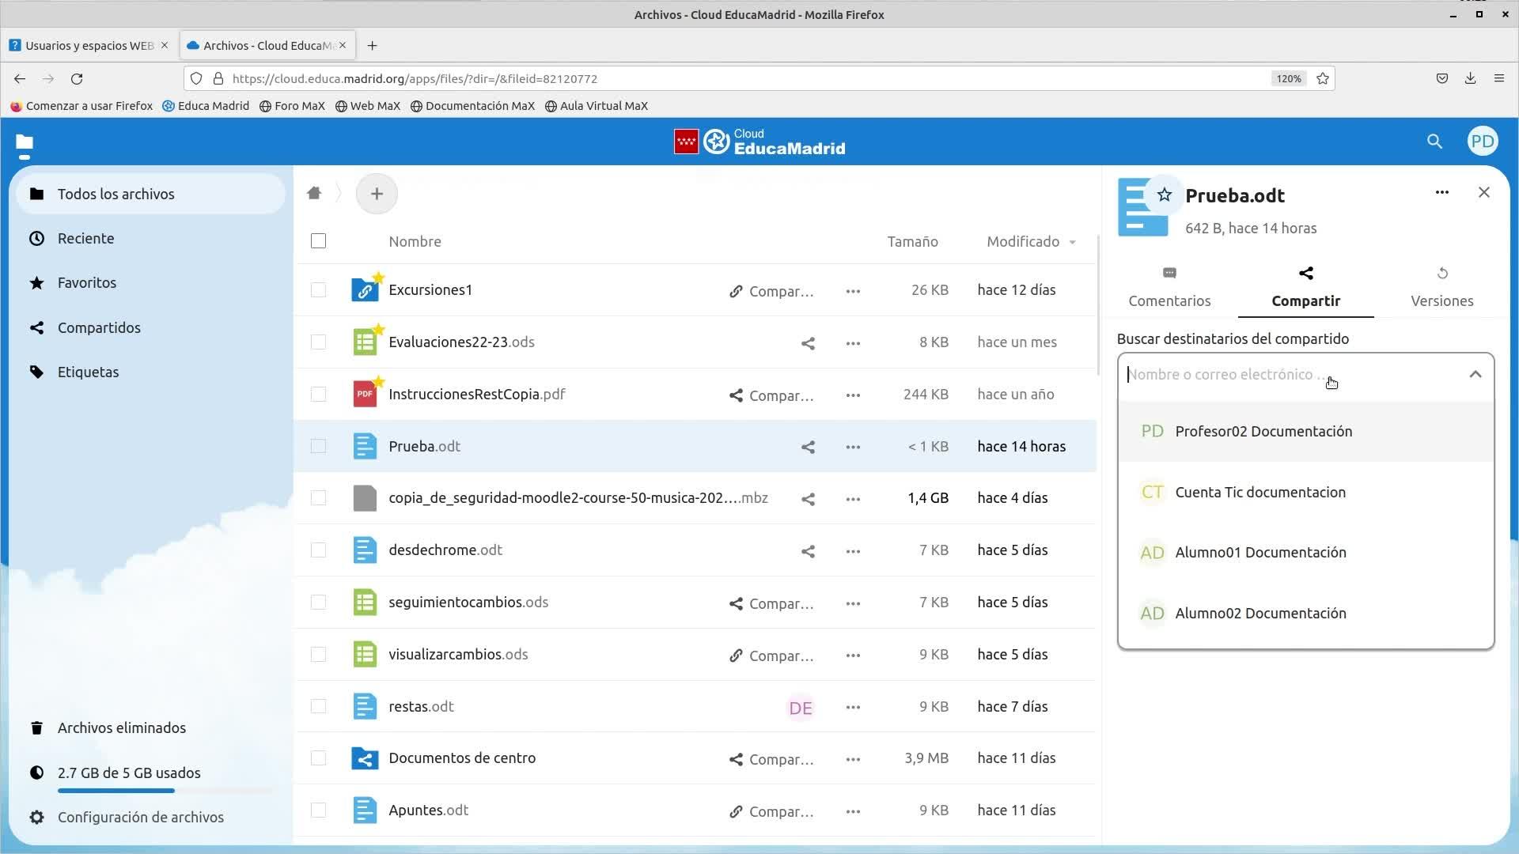The width and height of the screenshot is (1519, 854).
Task: Open Configuración de archivos settings
Action: pos(140,817)
